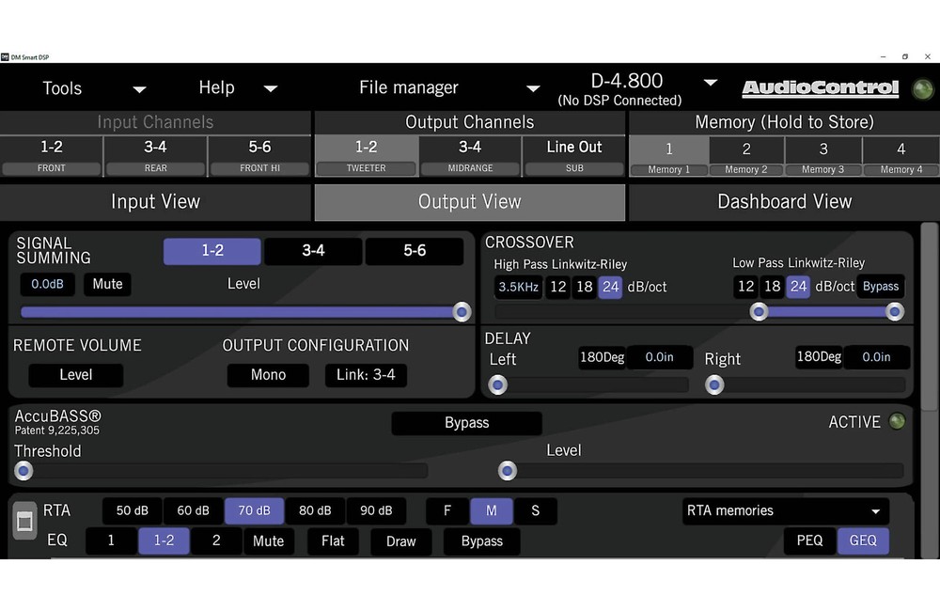This screenshot has height=611, width=940.
Task: Toggle Mono output configuration
Action: tap(268, 375)
